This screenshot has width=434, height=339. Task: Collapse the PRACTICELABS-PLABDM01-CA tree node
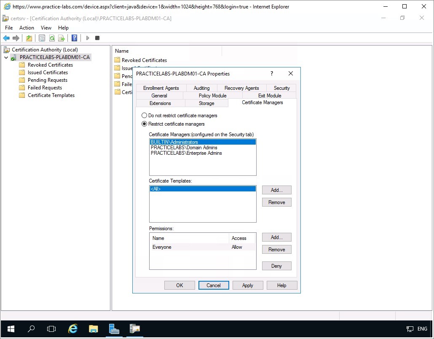(x=6, y=57)
